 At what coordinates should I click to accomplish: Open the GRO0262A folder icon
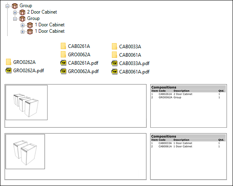[8, 62]
